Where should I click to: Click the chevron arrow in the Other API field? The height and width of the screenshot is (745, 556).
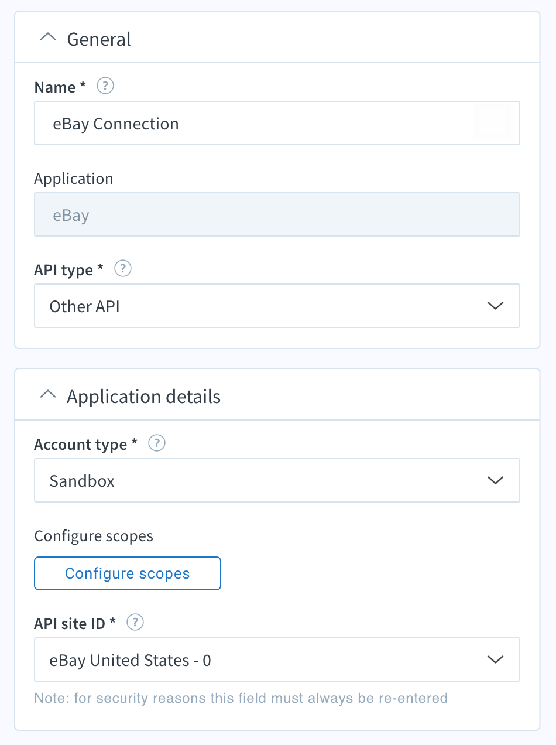click(495, 306)
